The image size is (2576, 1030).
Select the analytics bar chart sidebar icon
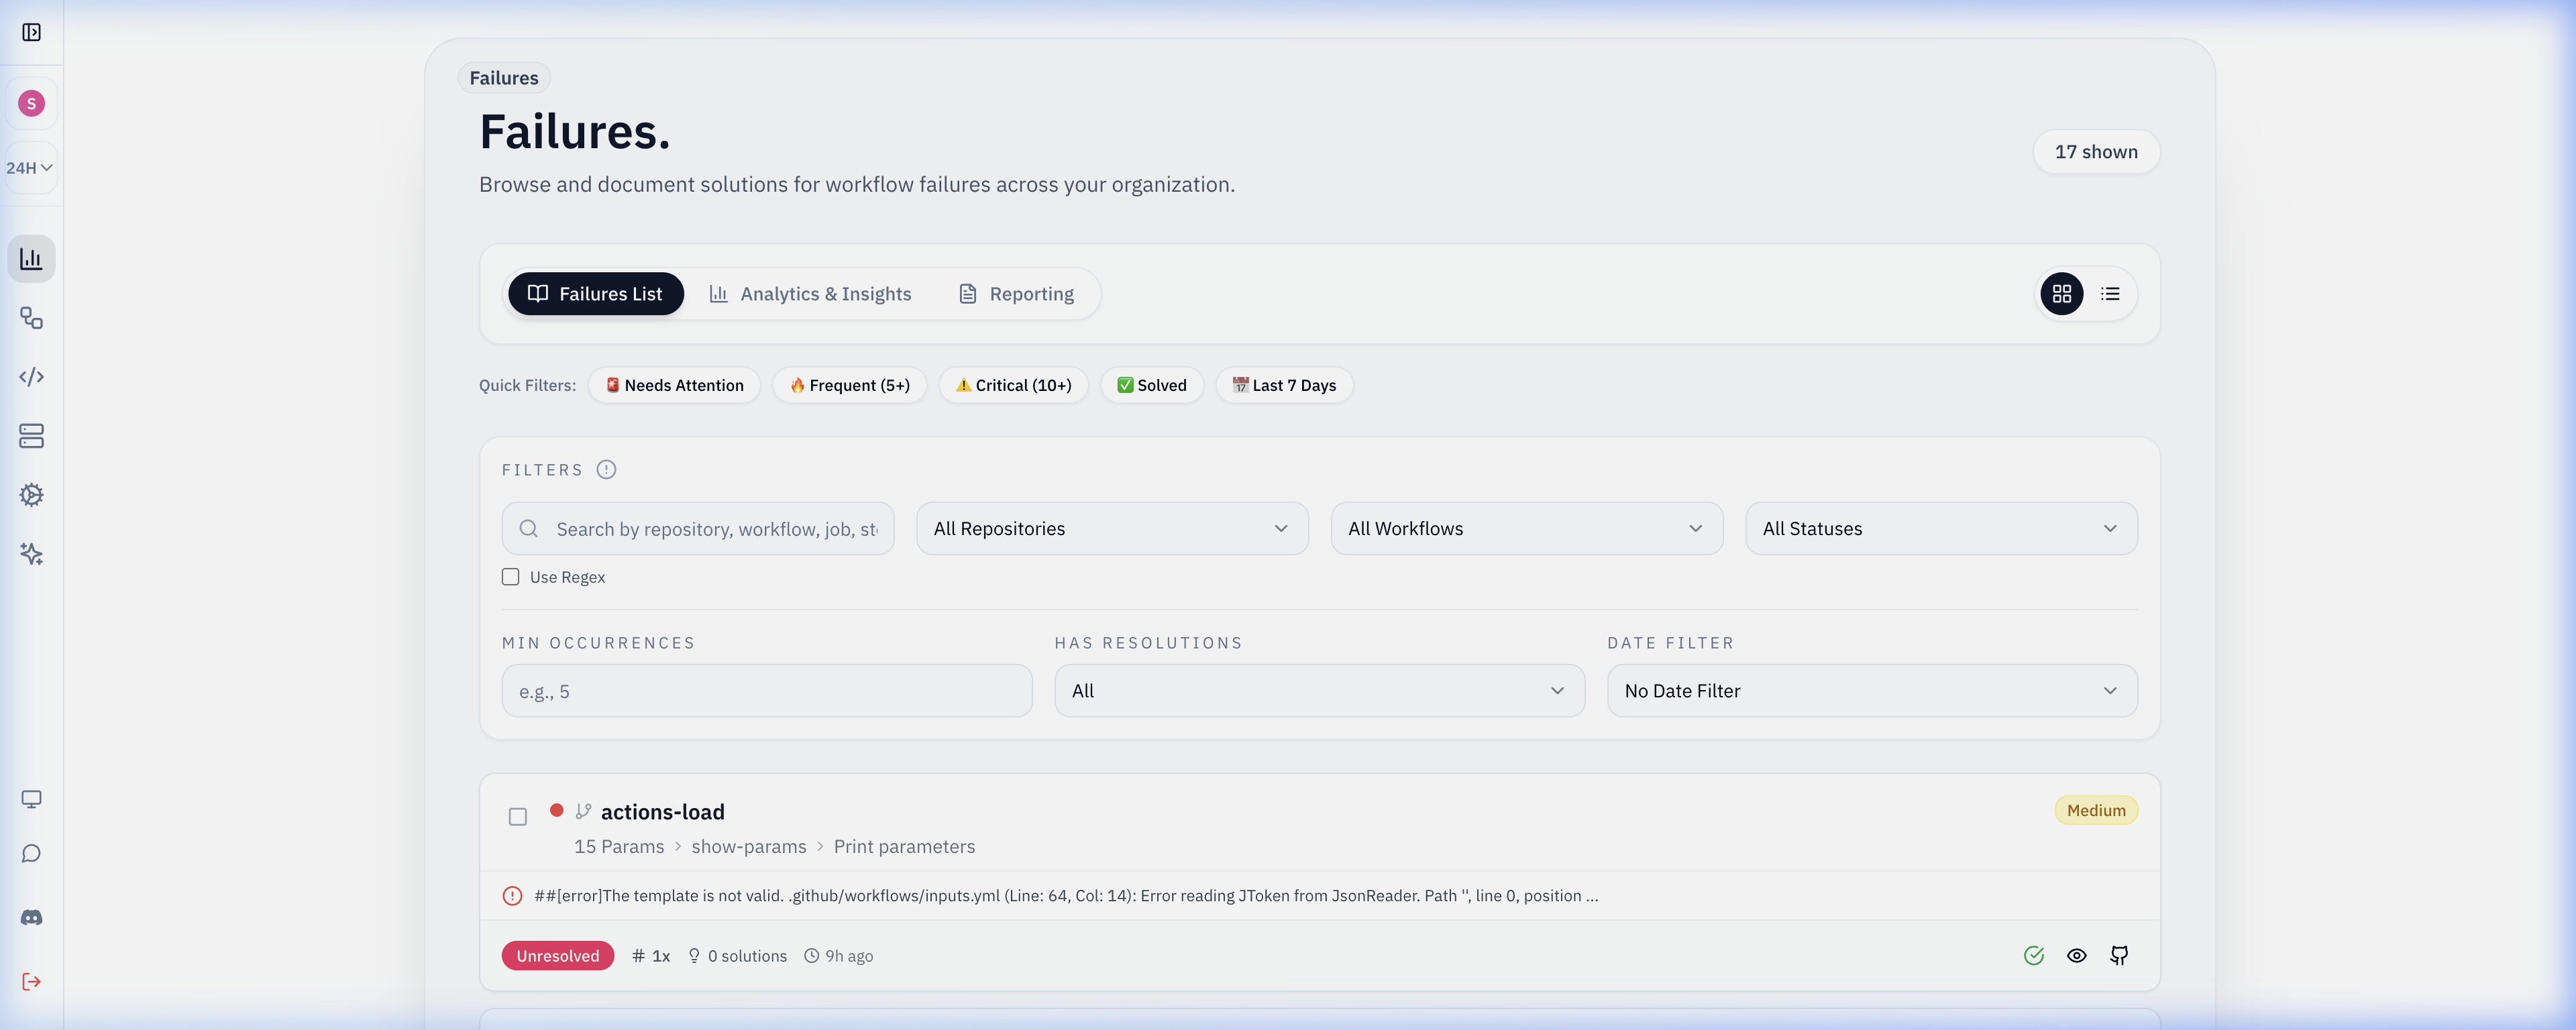click(x=31, y=258)
